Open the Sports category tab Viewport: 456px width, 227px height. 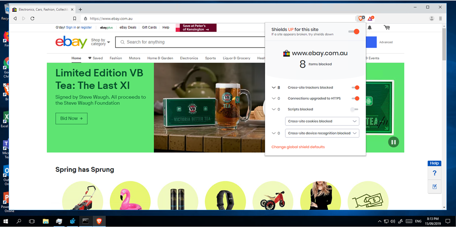click(x=210, y=58)
